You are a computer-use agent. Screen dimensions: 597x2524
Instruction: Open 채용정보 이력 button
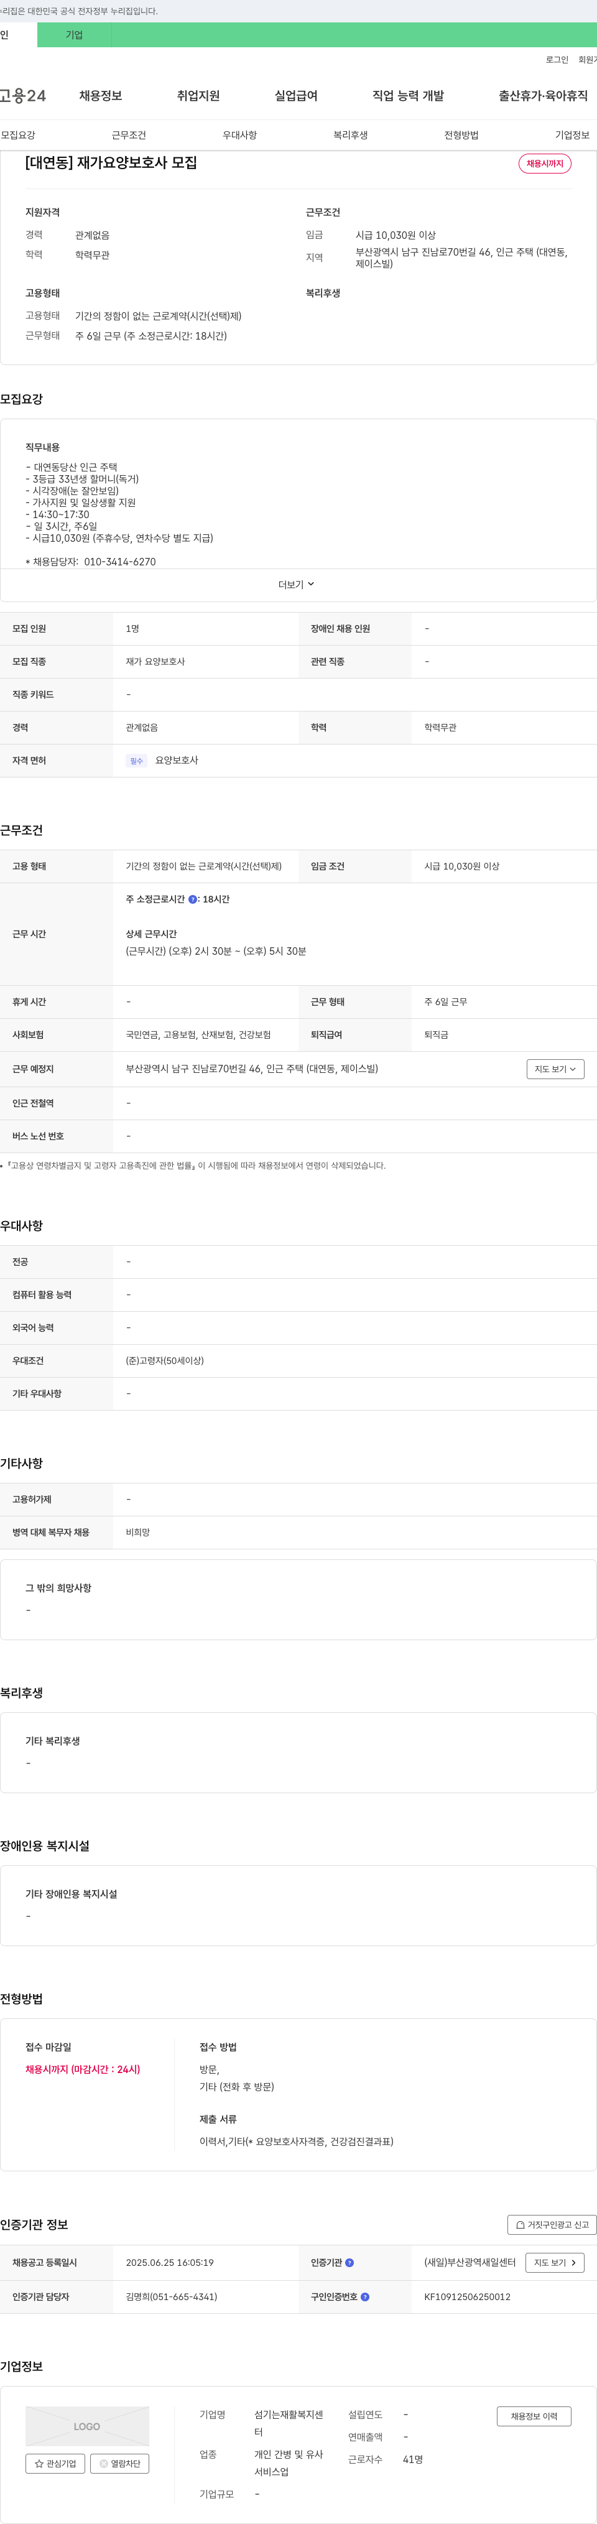534,2416
